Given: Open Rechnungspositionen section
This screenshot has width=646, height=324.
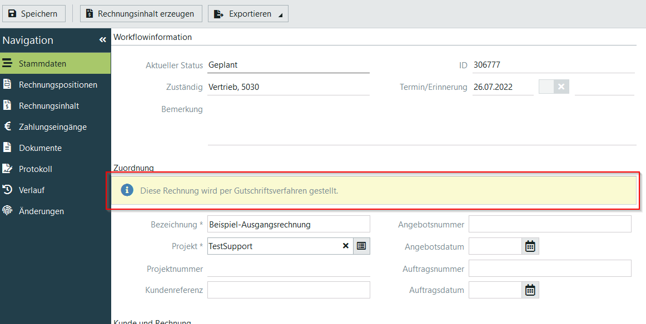Looking at the screenshot, I should (58, 85).
